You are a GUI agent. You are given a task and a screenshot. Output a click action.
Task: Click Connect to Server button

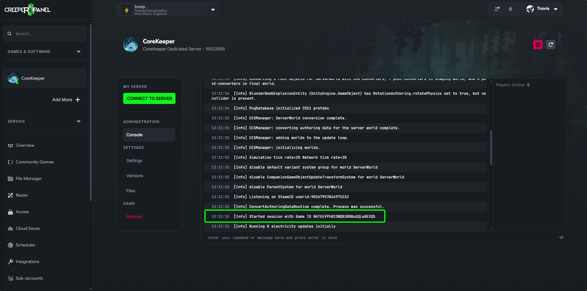(x=149, y=98)
